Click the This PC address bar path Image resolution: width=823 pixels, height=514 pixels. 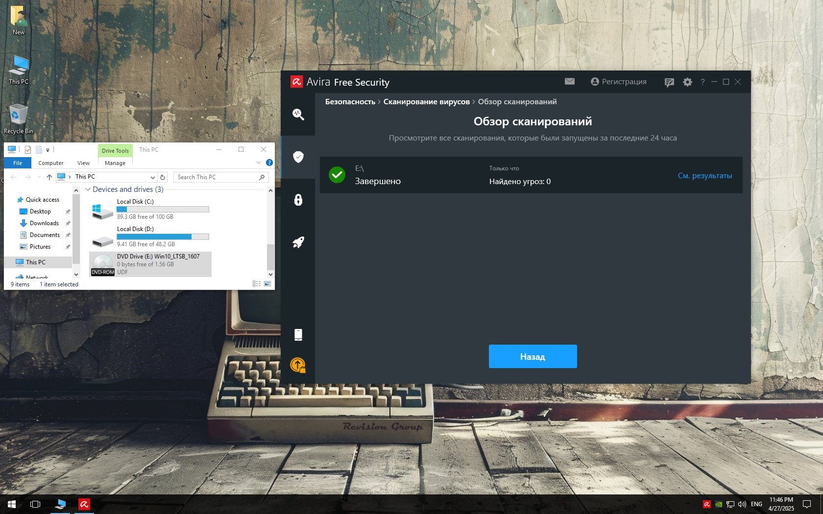click(x=85, y=177)
